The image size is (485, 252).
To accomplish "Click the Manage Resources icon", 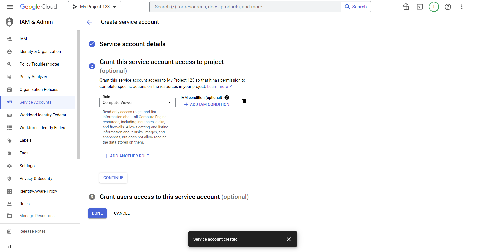I will 9,216.
